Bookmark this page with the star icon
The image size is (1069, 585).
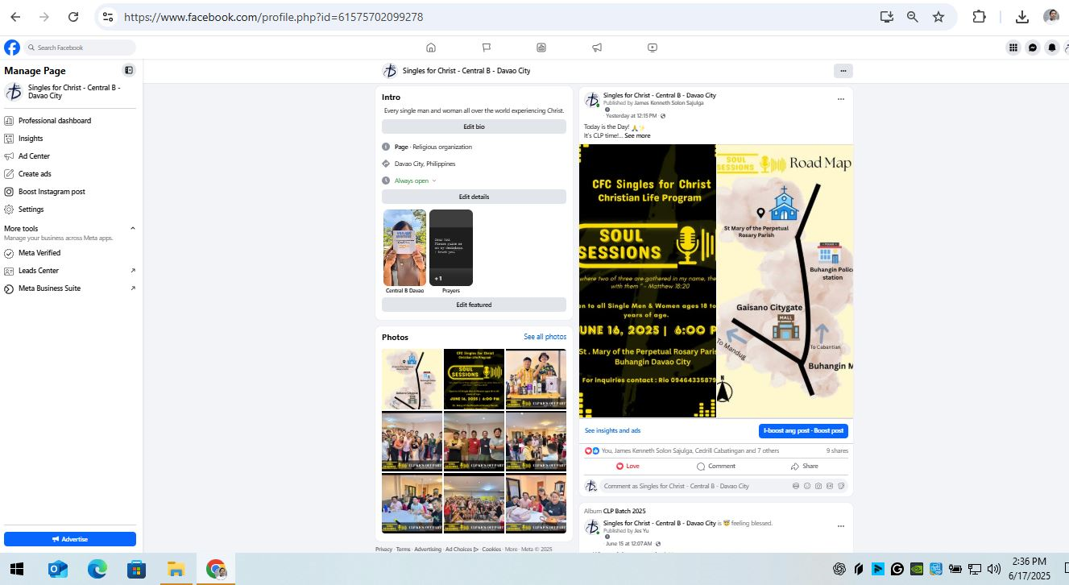tap(938, 17)
